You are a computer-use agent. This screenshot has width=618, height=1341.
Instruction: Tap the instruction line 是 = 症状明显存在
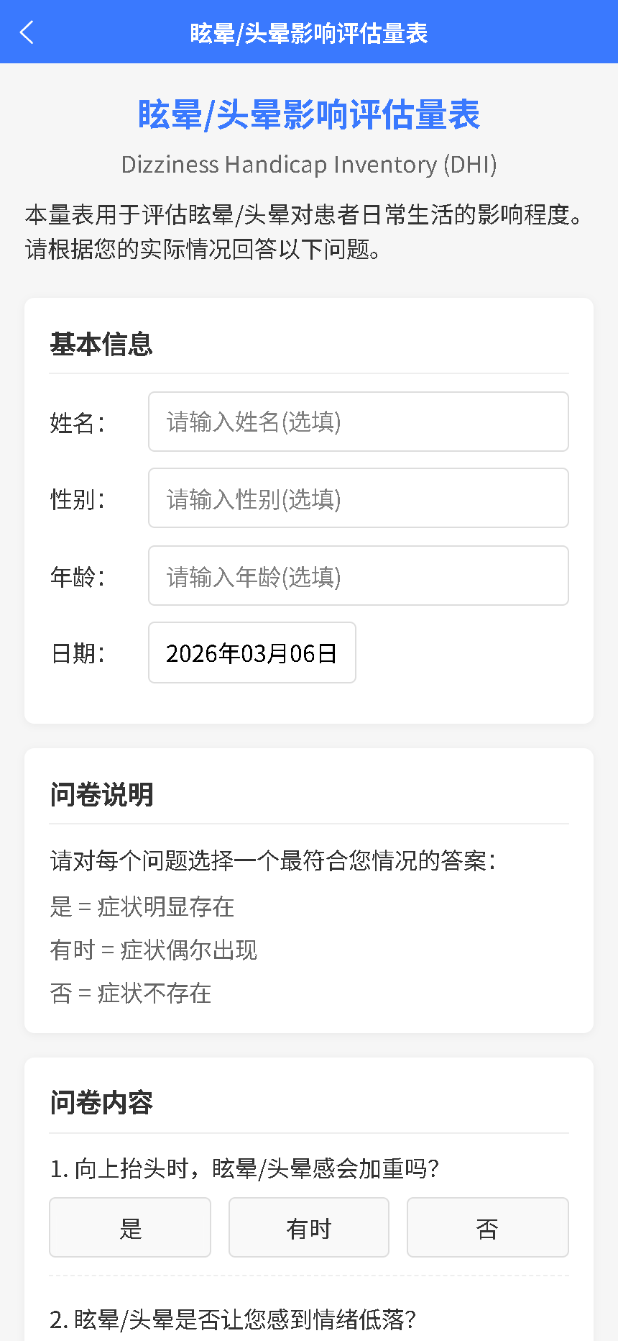[142, 907]
